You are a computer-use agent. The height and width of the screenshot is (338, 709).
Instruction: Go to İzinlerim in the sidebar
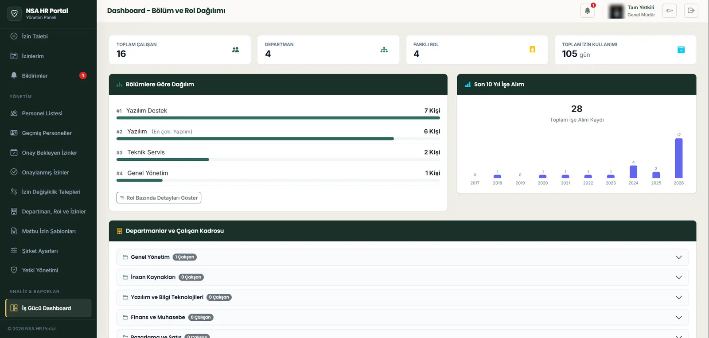(48, 56)
